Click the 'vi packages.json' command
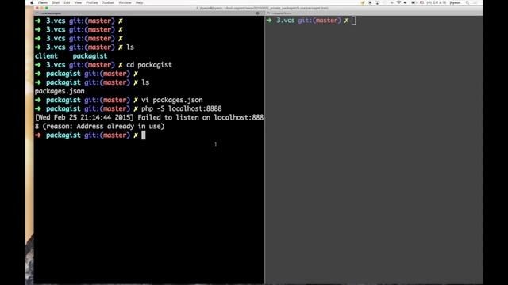 pyautogui.click(x=172, y=100)
